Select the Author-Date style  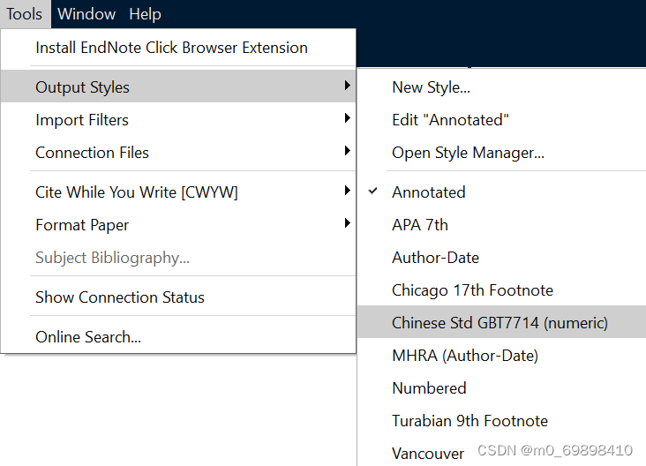pyautogui.click(x=501, y=258)
